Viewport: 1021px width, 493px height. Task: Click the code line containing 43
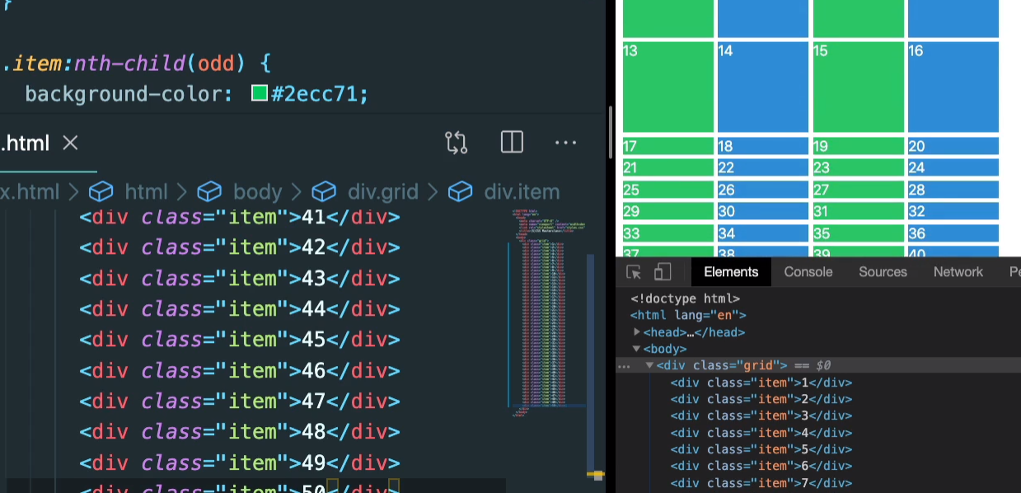[239, 279]
